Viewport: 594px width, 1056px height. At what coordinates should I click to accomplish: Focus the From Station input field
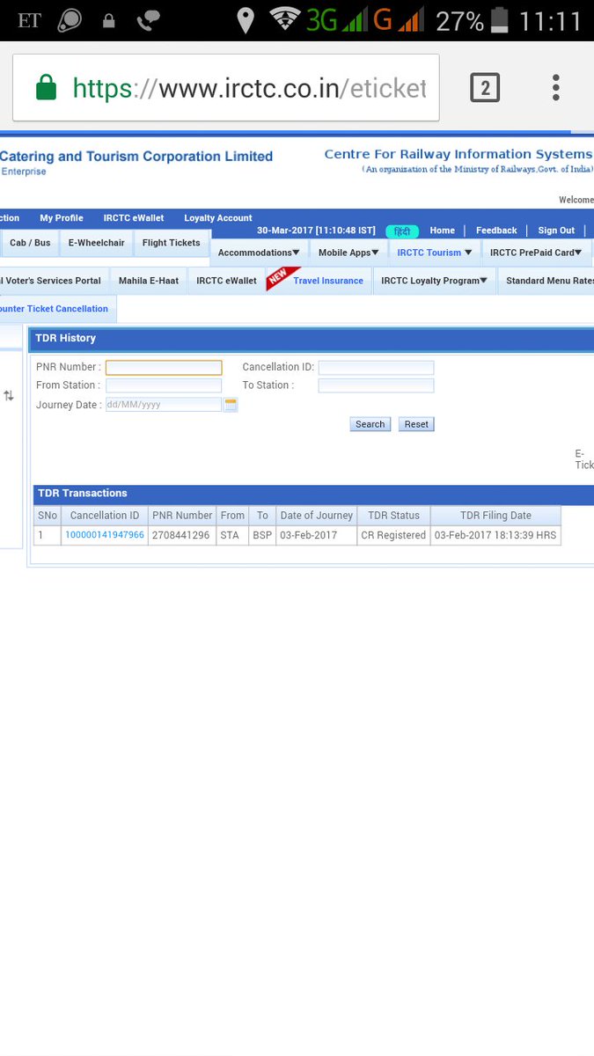pyautogui.click(x=164, y=385)
